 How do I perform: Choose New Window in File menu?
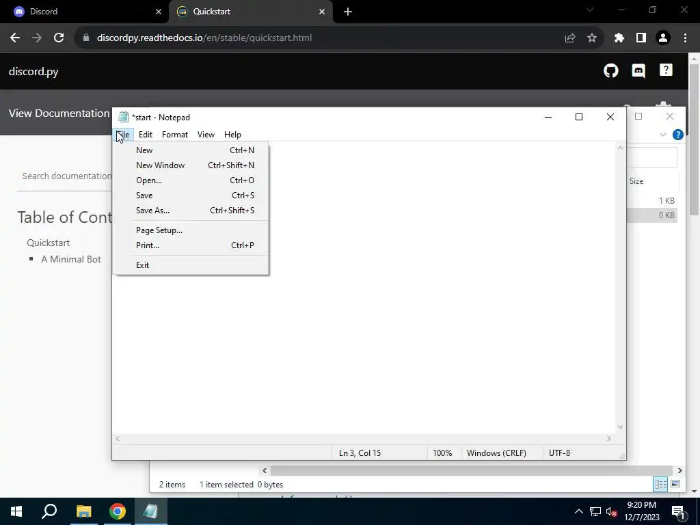191,165
